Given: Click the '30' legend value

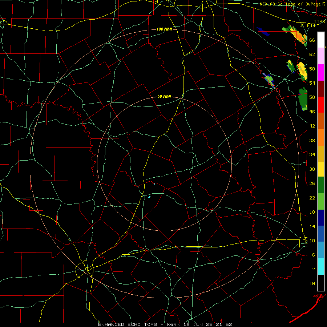Looking at the screenshot, I should pyautogui.click(x=312, y=169).
